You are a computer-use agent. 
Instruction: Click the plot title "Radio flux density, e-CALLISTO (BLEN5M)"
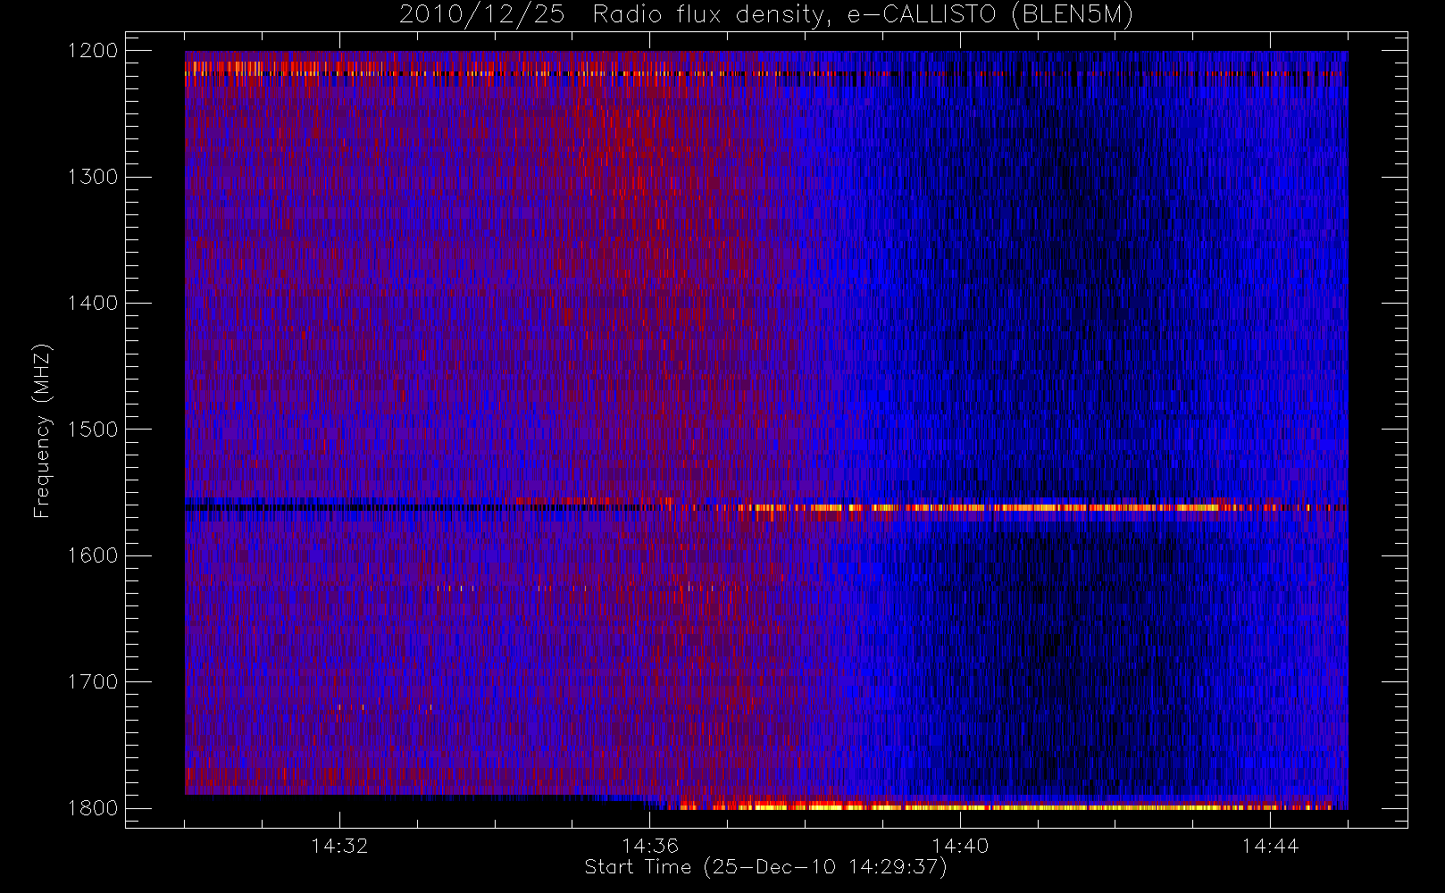click(x=863, y=15)
